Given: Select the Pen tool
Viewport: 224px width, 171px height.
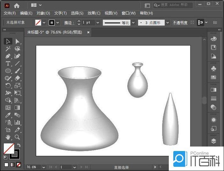Looking at the screenshot, I should click(8, 56).
